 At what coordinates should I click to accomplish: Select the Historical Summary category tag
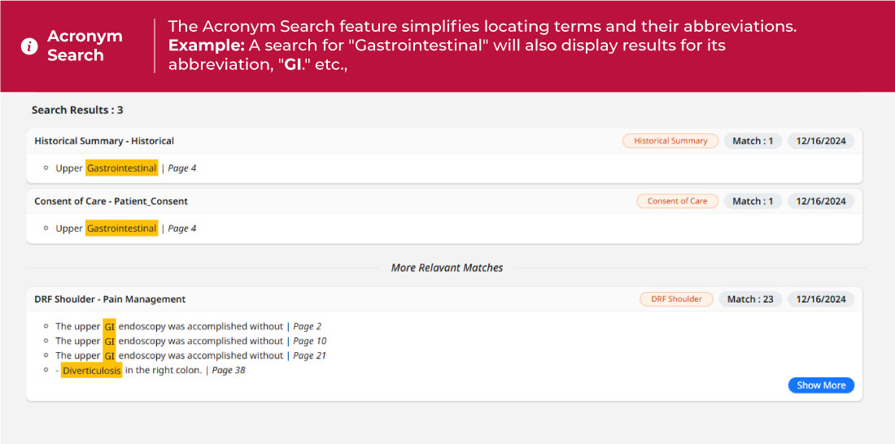(x=670, y=141)
